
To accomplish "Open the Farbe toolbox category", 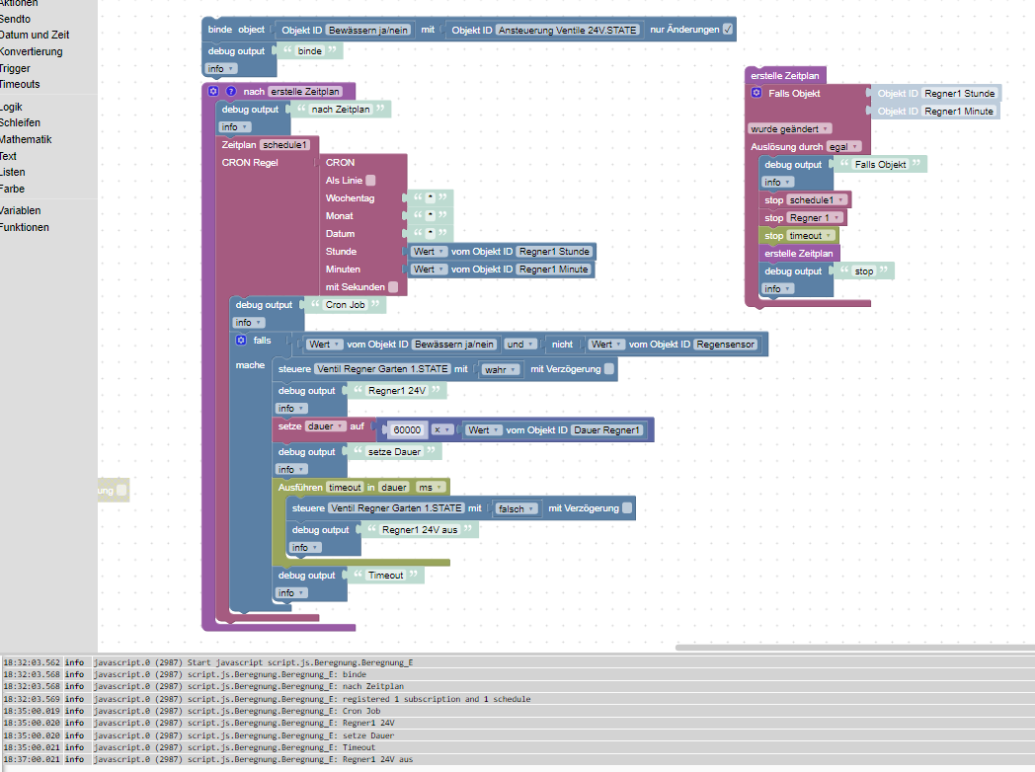I will pos(13,189).
